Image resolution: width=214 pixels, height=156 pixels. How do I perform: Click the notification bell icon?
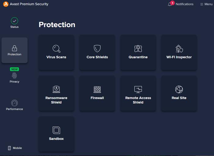tap(170, 4)
